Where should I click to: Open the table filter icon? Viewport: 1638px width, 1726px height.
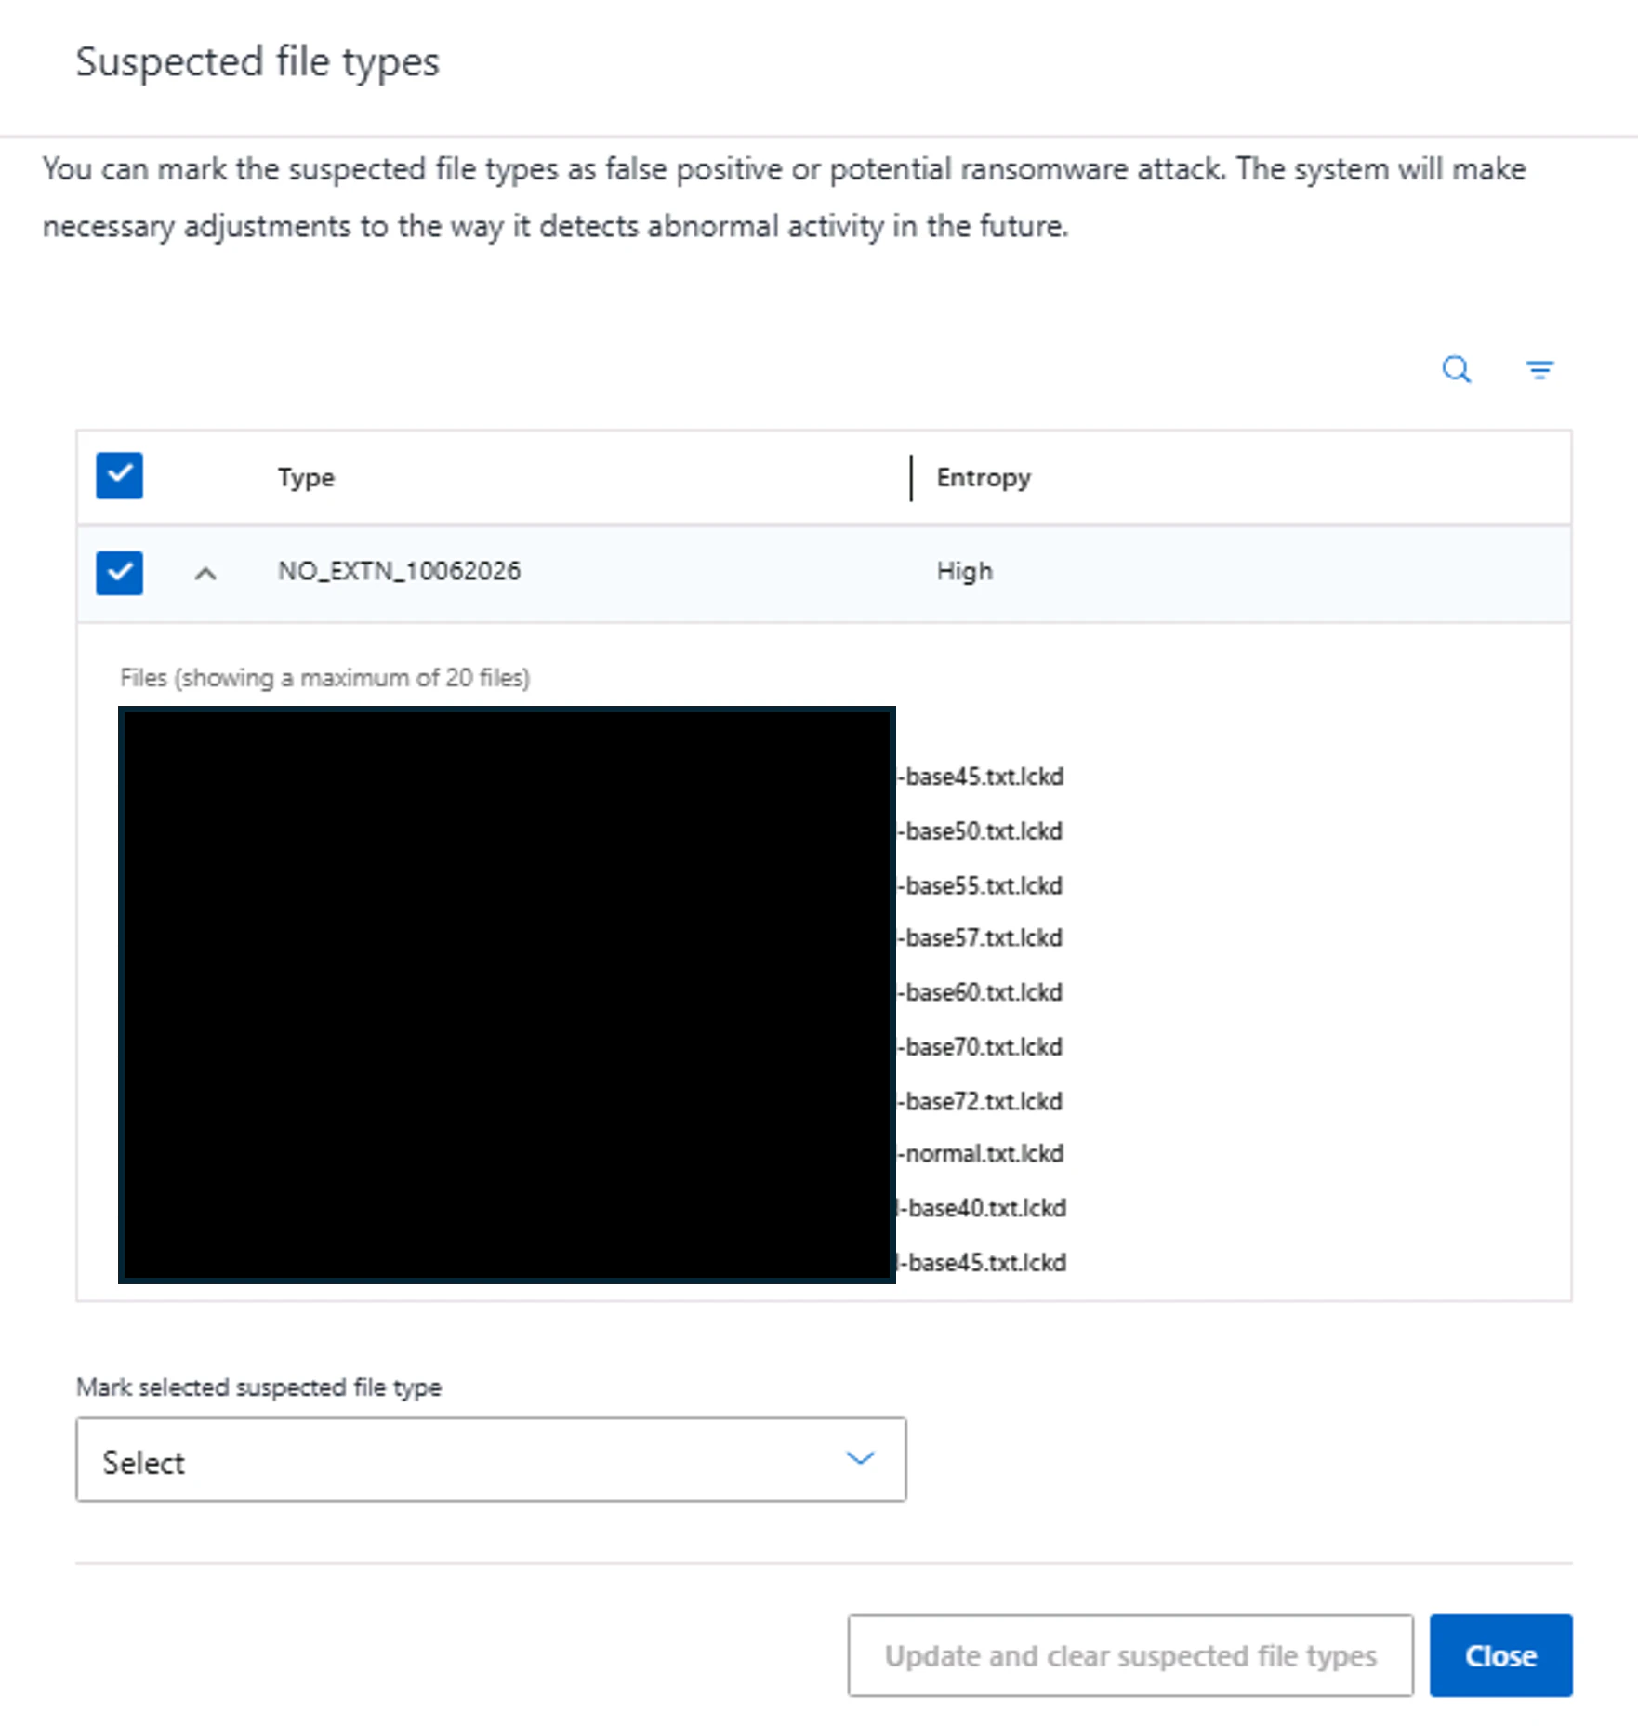(1539, 370)
